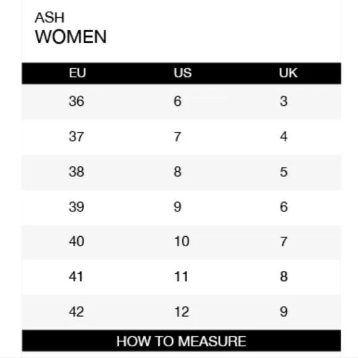Click US size 12 cell
Viewport: 358px width, 358px height.
(x=181, y=312)
